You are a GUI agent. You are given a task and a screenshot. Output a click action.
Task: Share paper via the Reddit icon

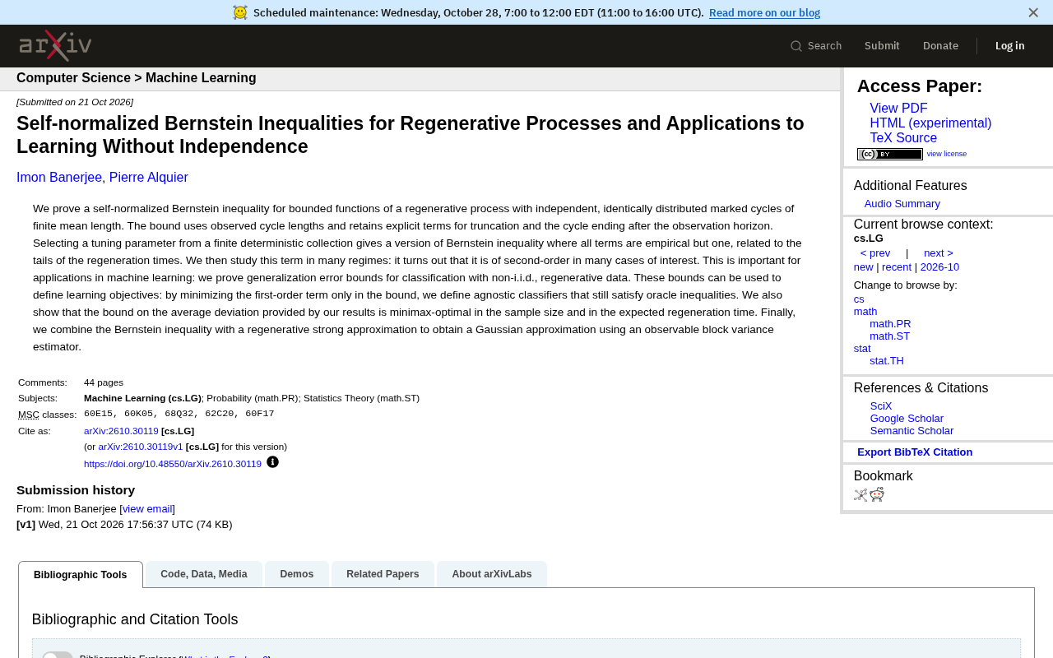coord(877,494)
